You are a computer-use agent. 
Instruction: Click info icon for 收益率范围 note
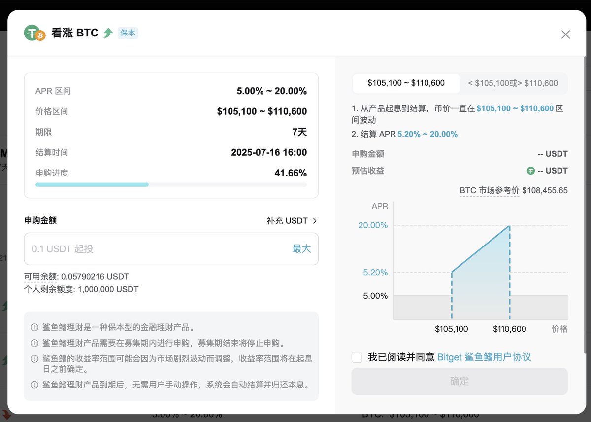34,359
